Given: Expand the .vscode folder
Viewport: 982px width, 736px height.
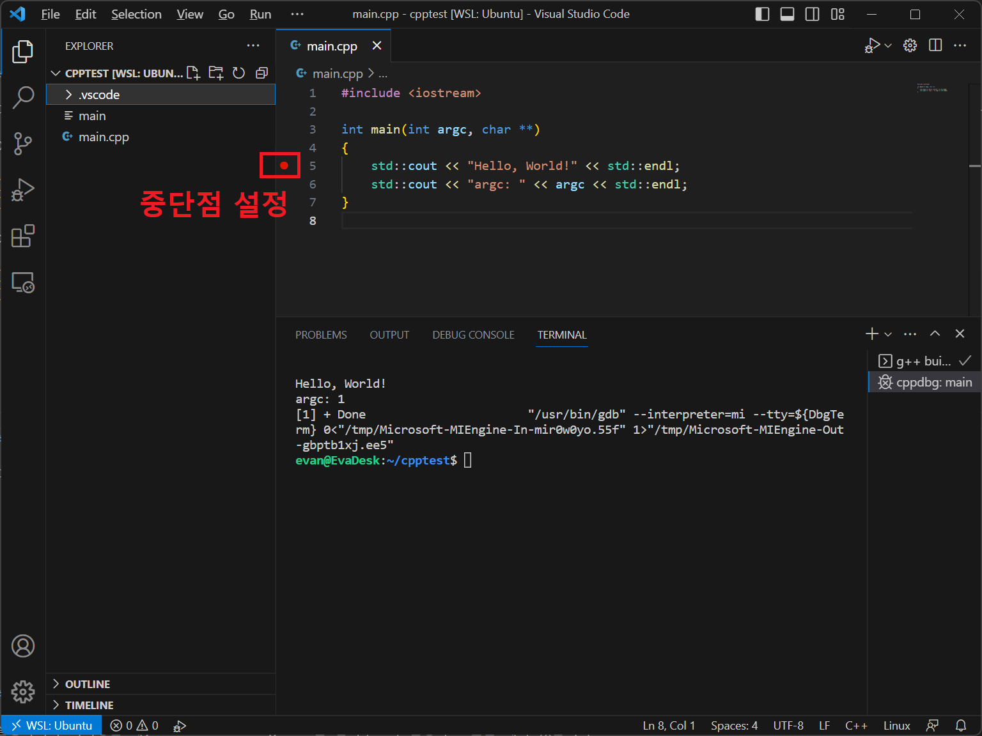Looking at the screenshot, I should pos(99,95).
